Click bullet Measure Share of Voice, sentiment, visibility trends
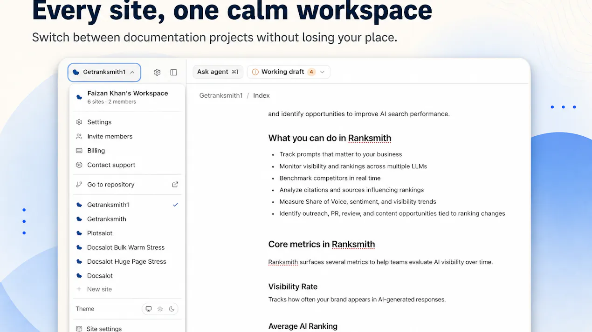The image size is (592, 332). (358, 202)
